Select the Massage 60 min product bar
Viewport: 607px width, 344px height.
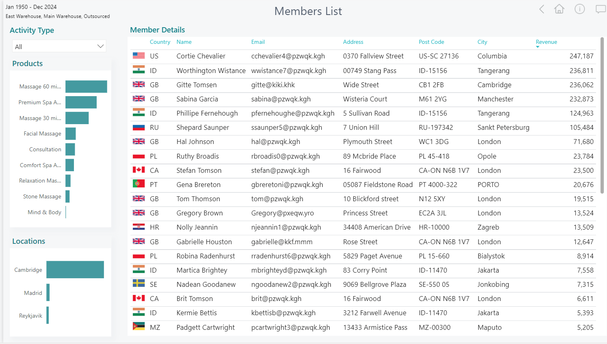pyautogui.click(x=86, y=86)
